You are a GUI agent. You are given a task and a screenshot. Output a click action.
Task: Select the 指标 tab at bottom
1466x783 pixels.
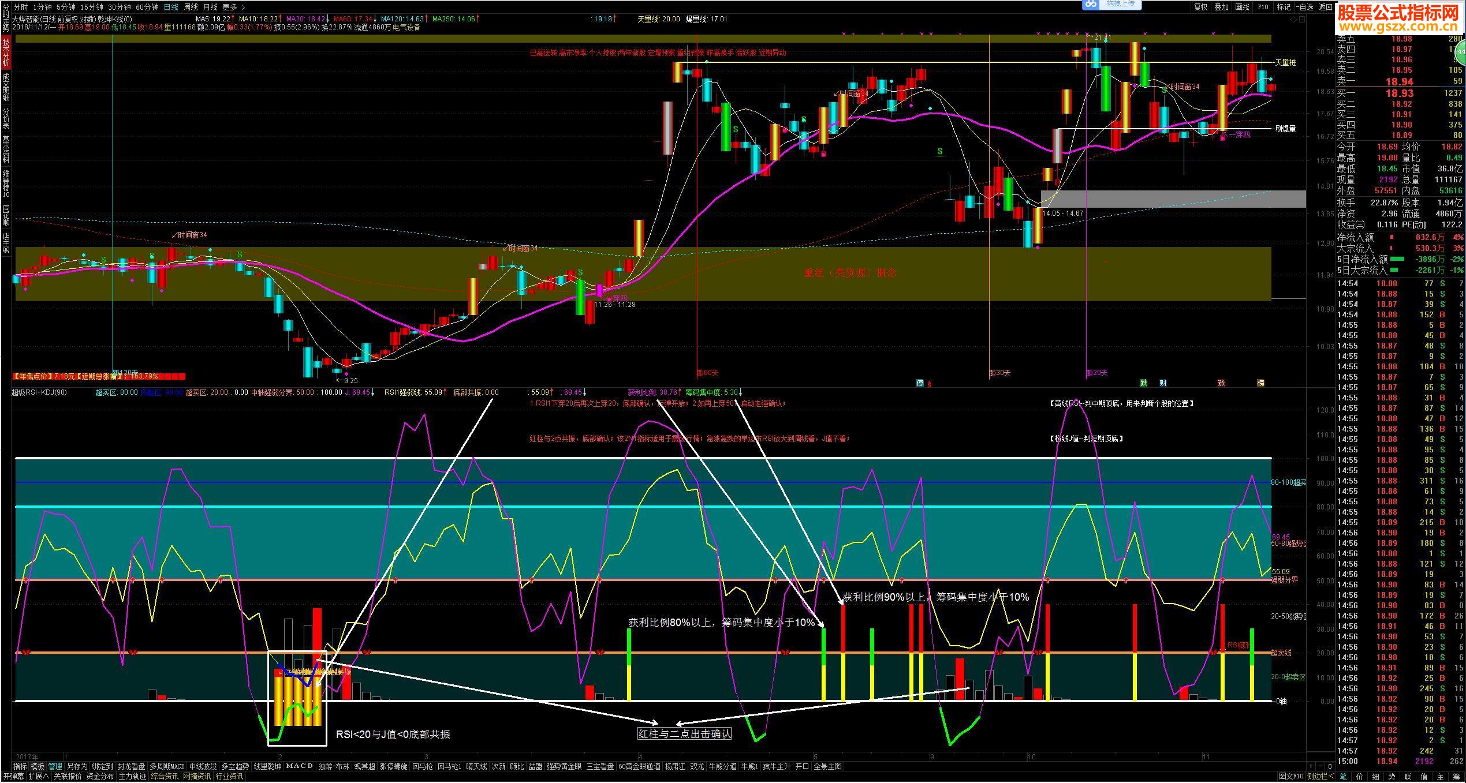[x=20, y=766]
